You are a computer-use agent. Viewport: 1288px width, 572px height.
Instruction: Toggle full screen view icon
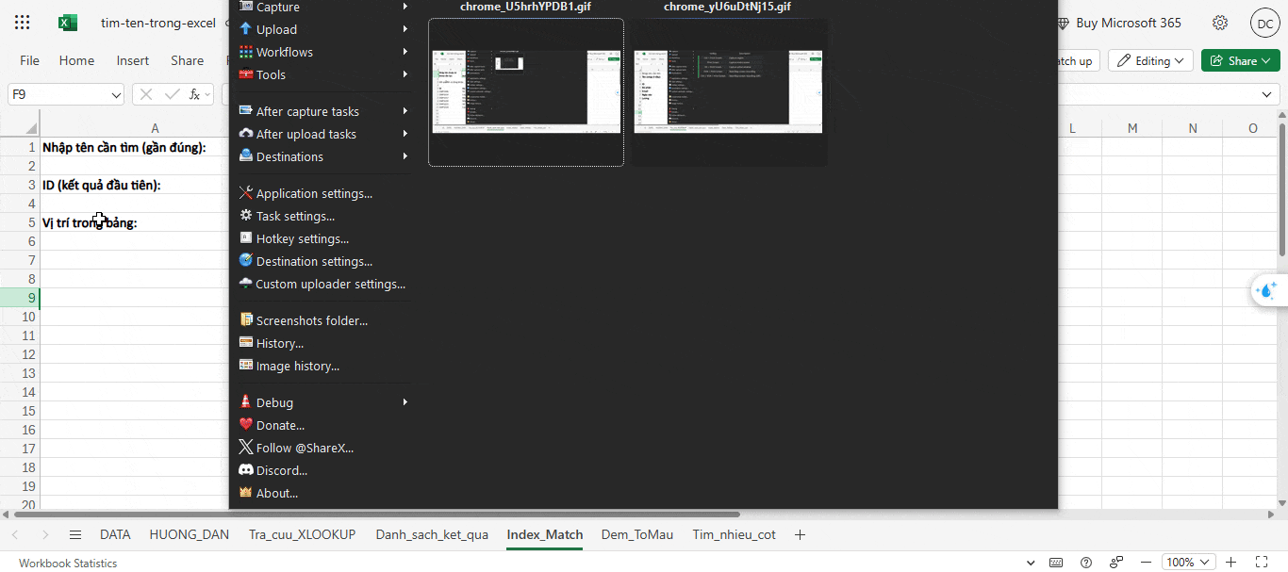pos(1263,563)
